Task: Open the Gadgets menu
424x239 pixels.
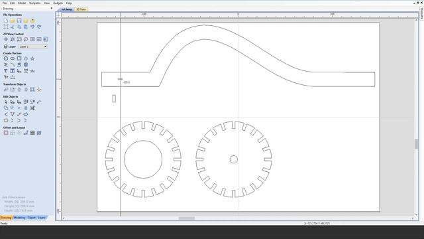Action: (58, 3)
